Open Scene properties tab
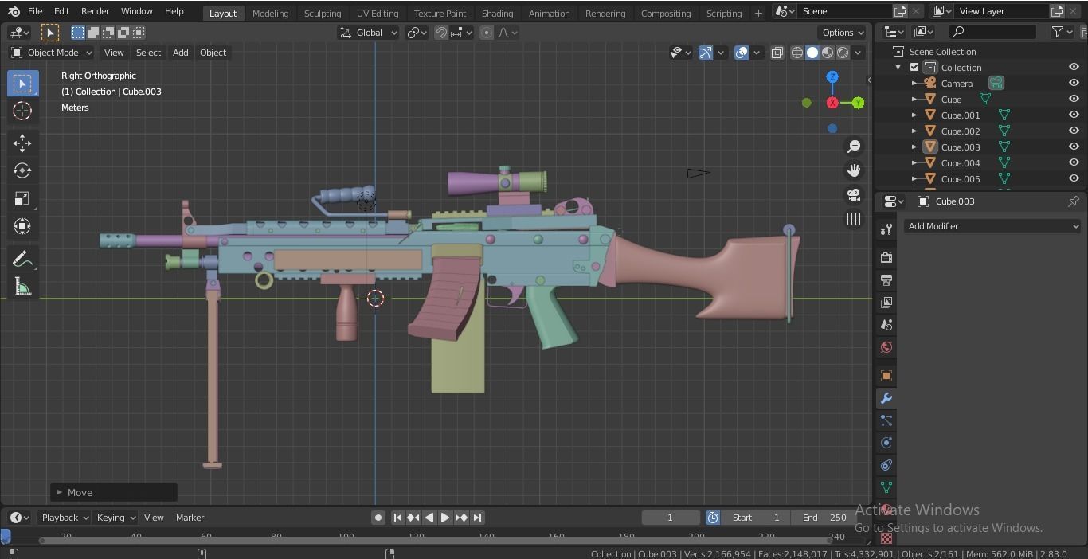The width and height of the screenshot is (1088, 559). tap(886, 324)
